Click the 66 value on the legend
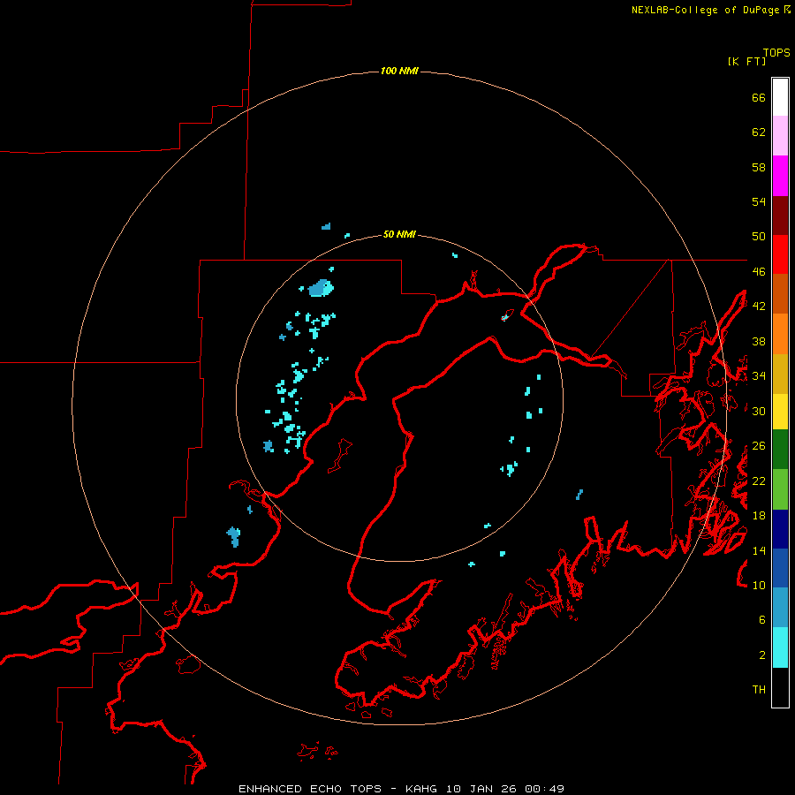This screenshot has height=795, width=795. (x=759, y=97)
